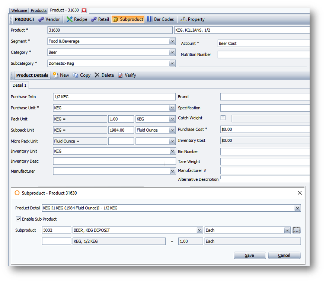This screenshot has width=326, height=282.
Task: Open the Inventory Unit dropdown
Action: point(172,151)
